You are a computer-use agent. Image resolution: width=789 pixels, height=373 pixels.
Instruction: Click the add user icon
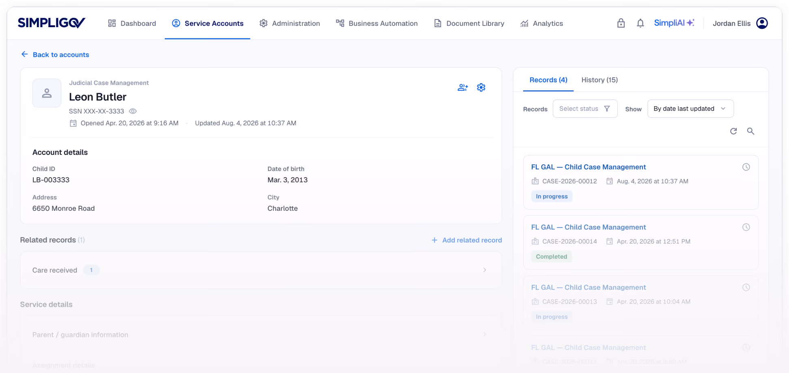pyautogui.click(x=463, y=88)
